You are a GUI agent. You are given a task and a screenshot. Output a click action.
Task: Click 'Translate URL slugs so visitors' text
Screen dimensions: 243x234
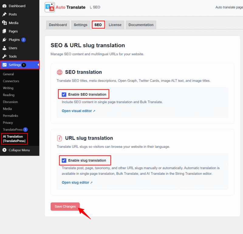pyautogui.click(x=113, y=147)
